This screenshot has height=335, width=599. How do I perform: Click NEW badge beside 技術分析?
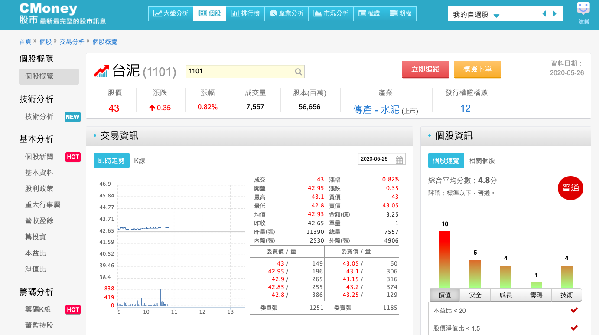[72, 117]
